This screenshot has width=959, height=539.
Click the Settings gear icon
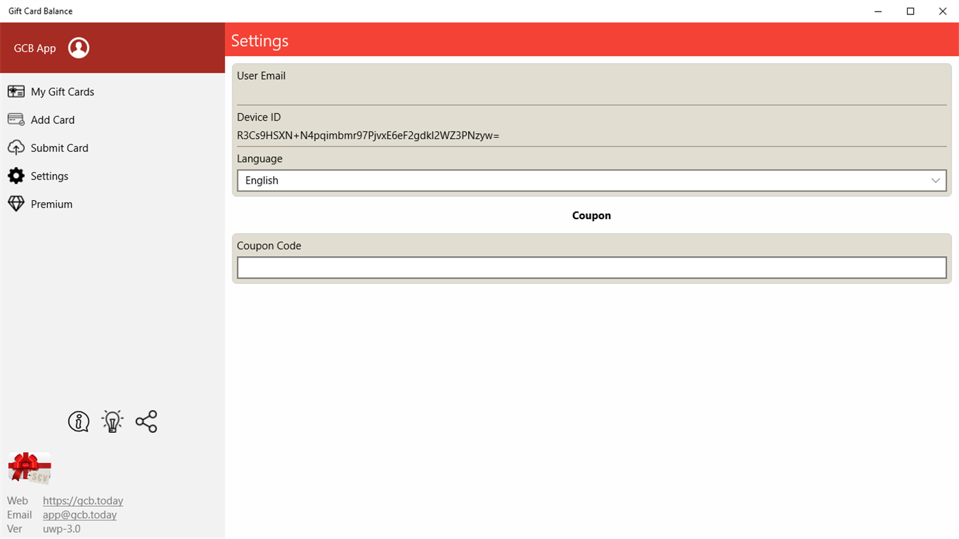click(x=15, y=175)
